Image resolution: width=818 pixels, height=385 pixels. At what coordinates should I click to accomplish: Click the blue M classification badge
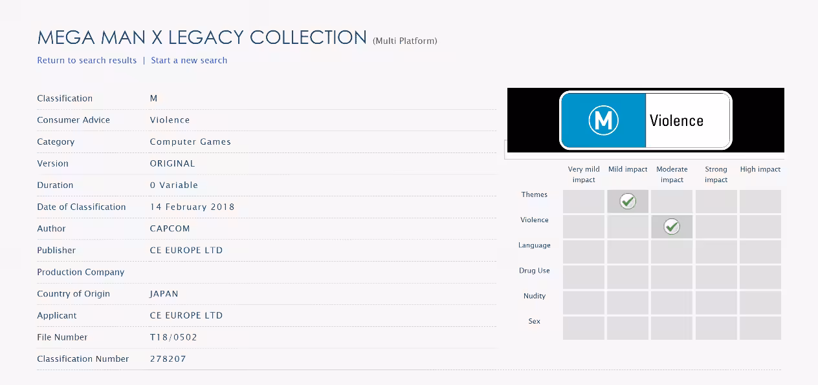(602, 120)
